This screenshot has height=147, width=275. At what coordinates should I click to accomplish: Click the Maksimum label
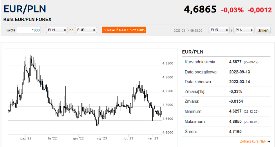click(x=195, y=122)
